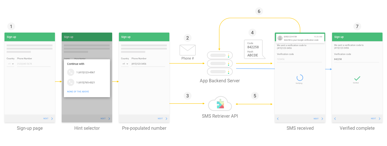Image resolution: width=387 pixels, height=146 pixels.
Task: Select NONE OF THE ABOVE link
Action: pyautogui.click(x=78, y=92)
